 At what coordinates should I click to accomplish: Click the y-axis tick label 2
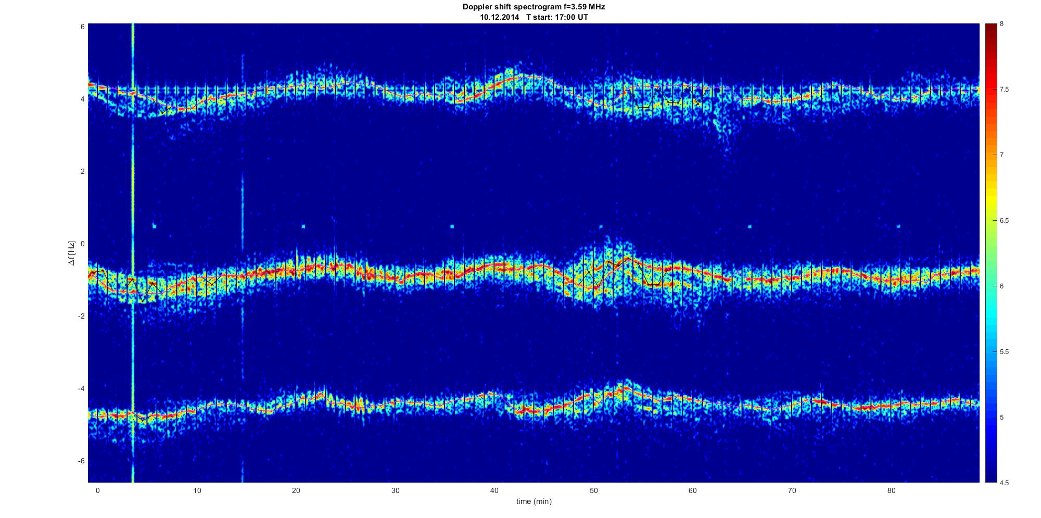tap(83, 171)
